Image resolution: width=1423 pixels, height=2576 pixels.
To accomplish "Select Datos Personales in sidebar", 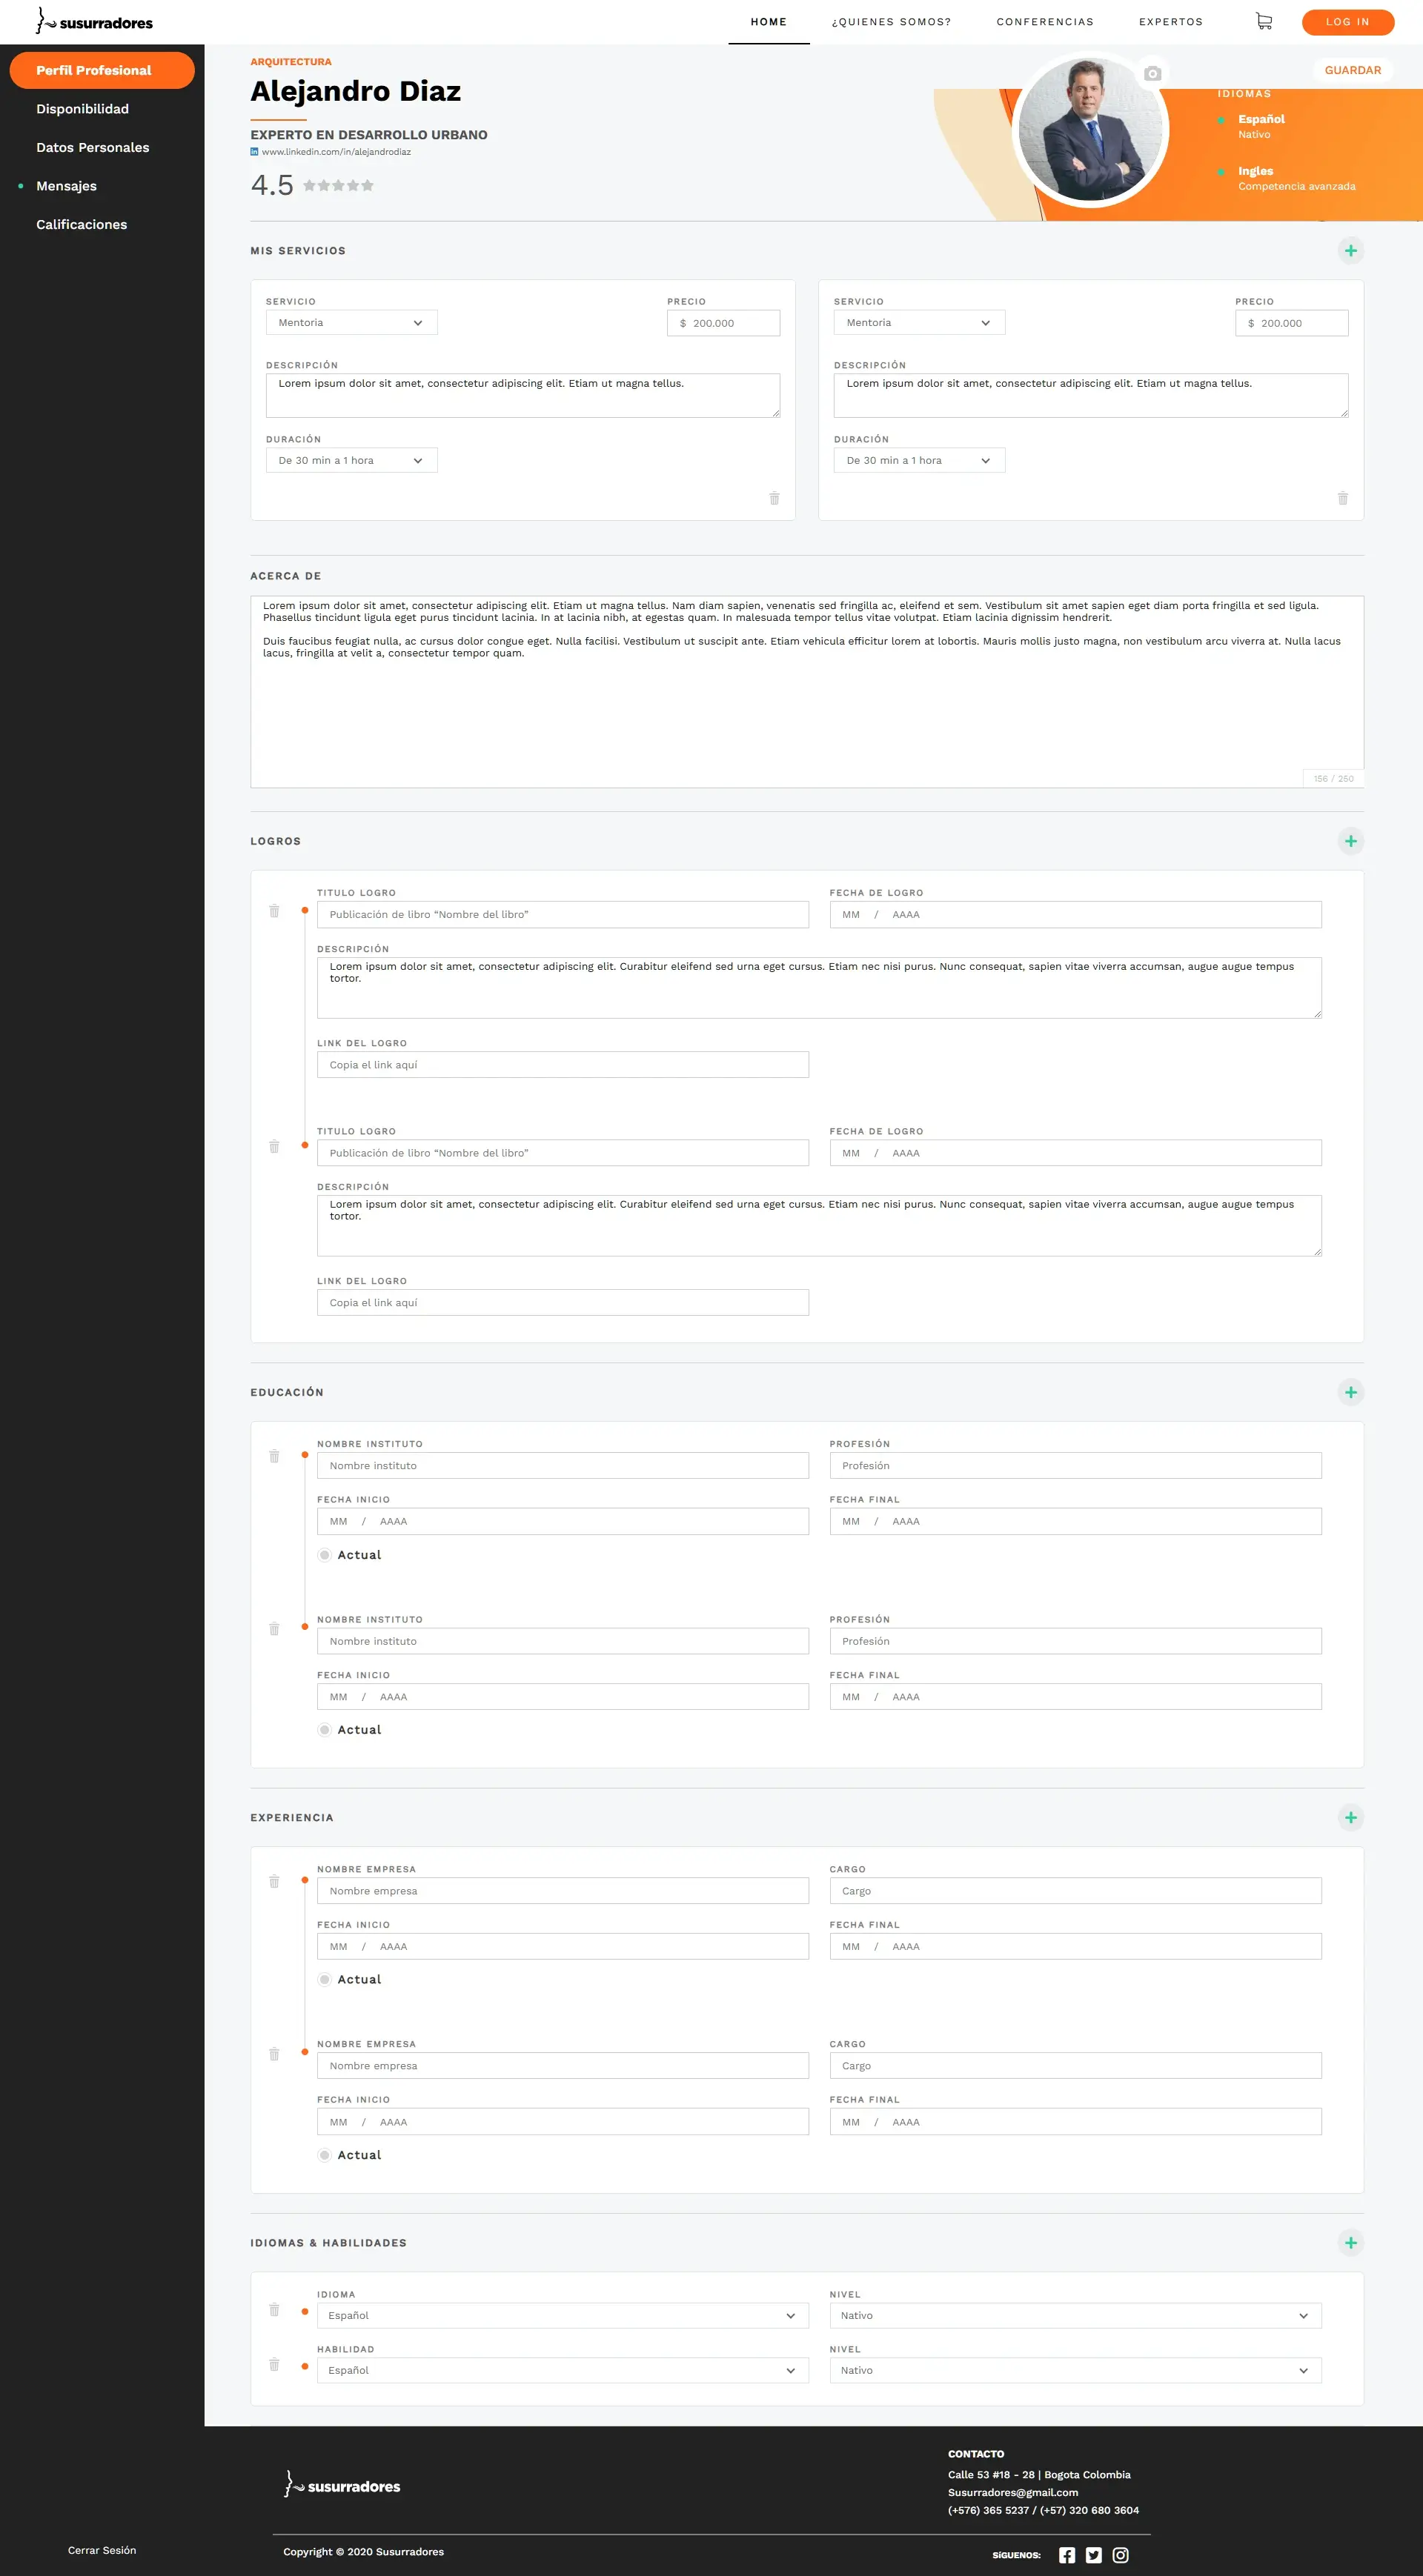I will click(x=93, y=148).
